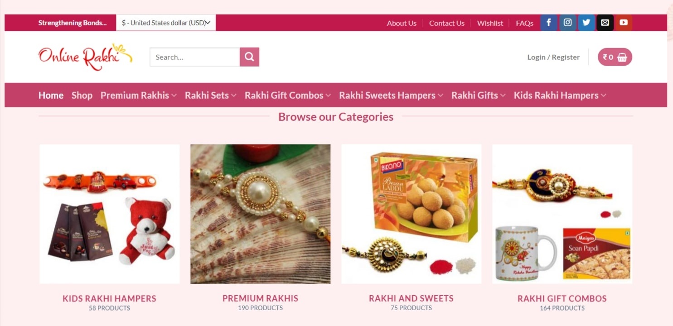Expand the Premium Rakhis menu
This screenshot has width=673, height=326.
(138, 95)
